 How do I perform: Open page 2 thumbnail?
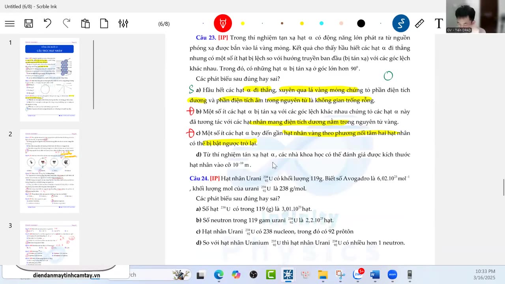(49, 171)
